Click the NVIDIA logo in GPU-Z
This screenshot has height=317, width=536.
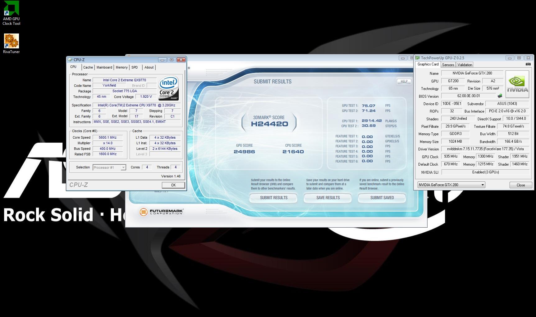coord(517,84)
